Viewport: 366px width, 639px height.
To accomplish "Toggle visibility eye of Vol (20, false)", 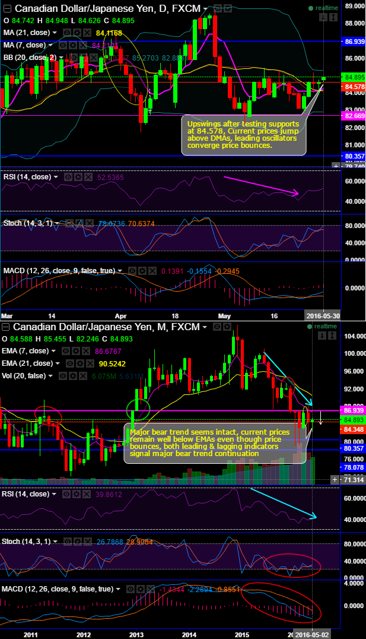I will pyautogui.click(x=63, y=376).
